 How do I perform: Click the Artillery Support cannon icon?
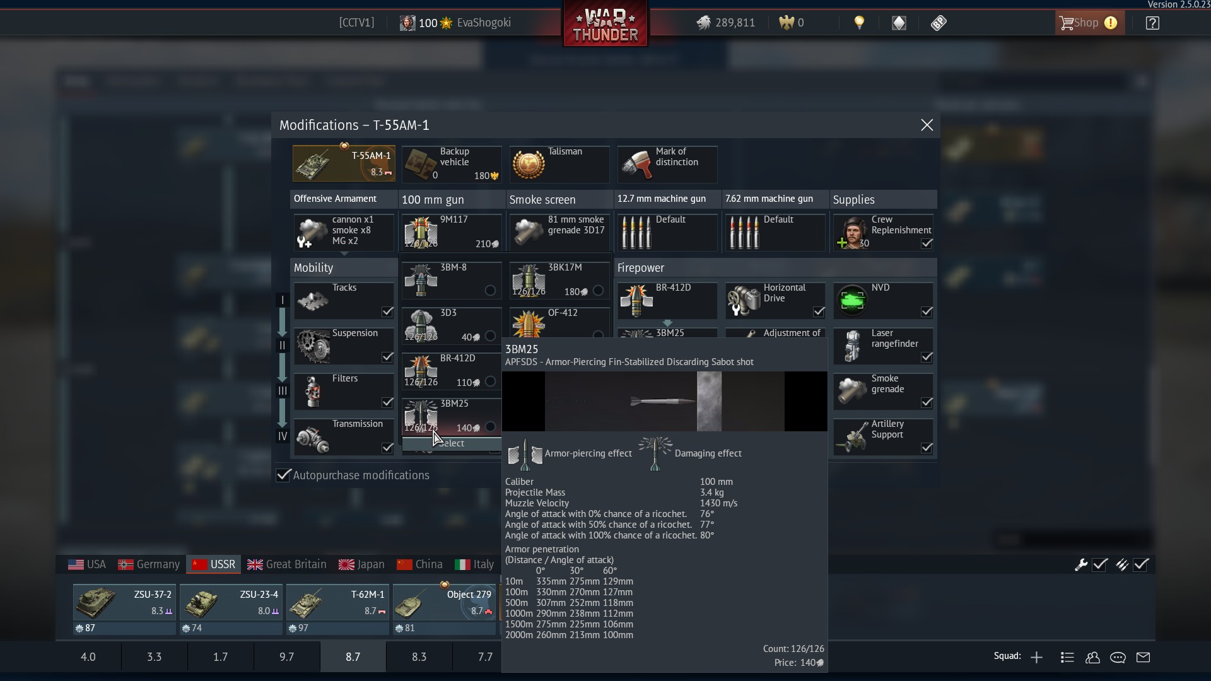pos(852,437)
